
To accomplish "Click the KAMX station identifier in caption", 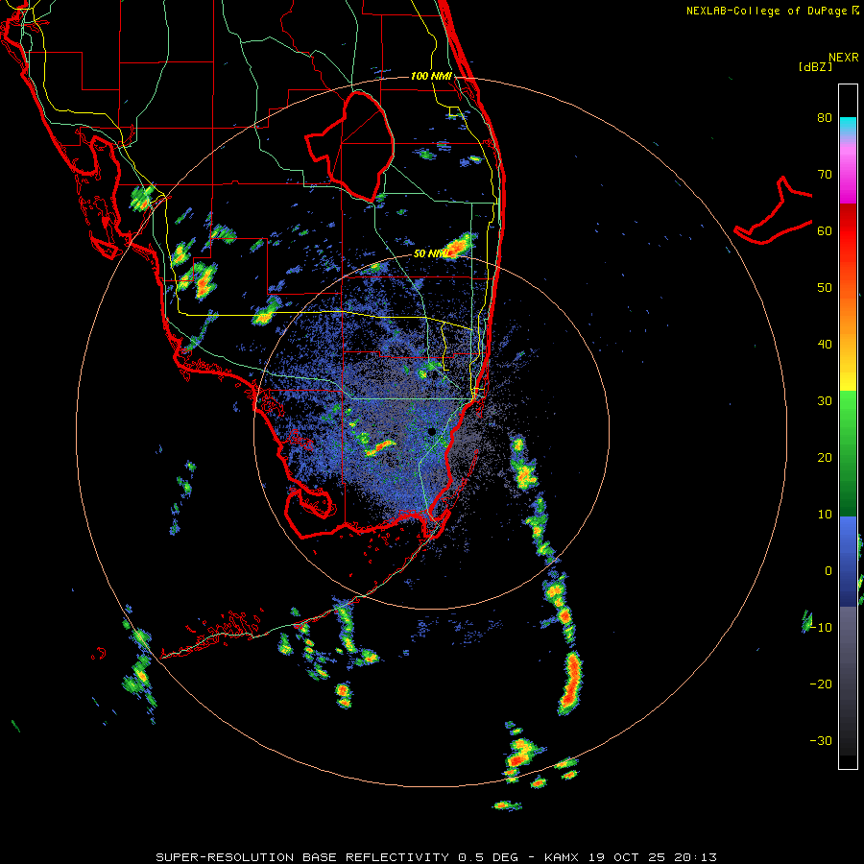I will point(562,857).
